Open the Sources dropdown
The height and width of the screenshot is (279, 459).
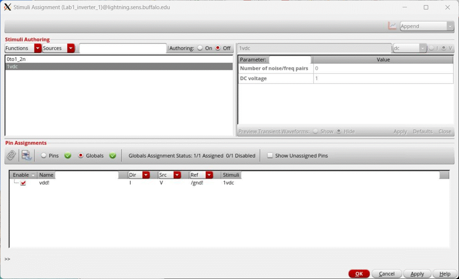click(x=71, y=48)
